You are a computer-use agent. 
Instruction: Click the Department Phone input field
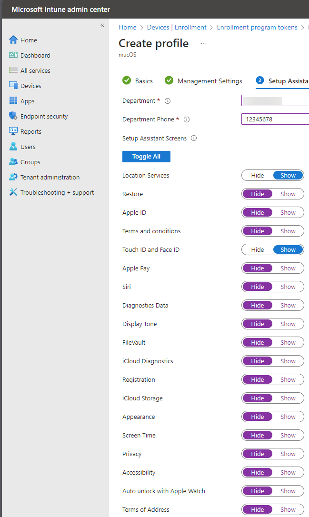point(275,119)
